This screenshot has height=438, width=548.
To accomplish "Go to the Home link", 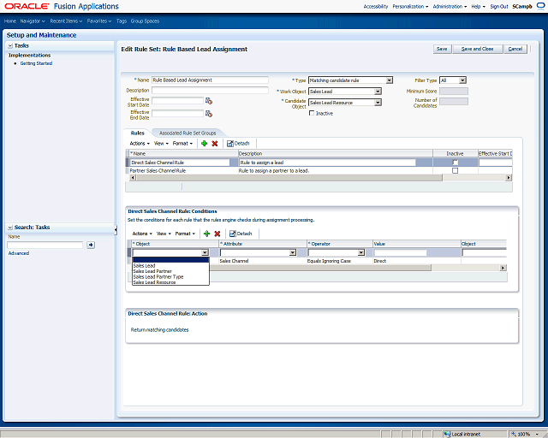I will 10,21.
